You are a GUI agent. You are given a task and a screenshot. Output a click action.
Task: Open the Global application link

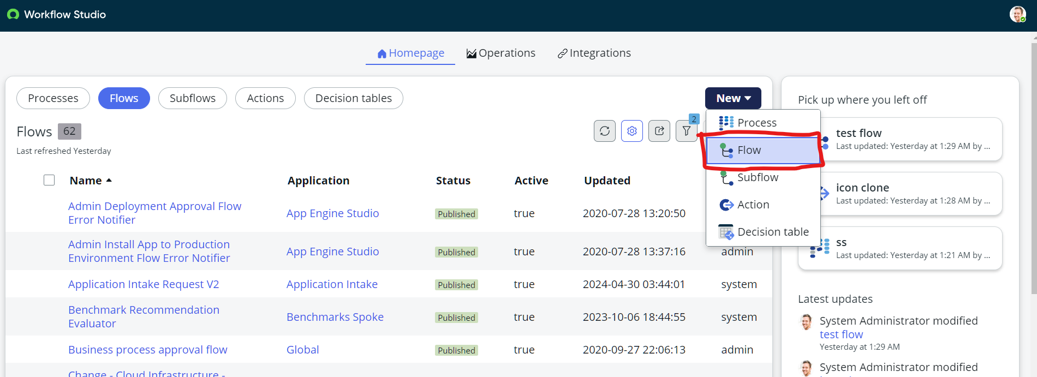(303, 350)
